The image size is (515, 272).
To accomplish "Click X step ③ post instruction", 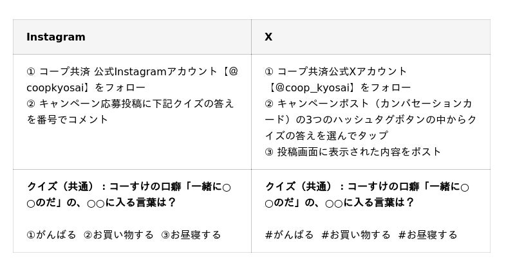I will click(x=353, y=152).
